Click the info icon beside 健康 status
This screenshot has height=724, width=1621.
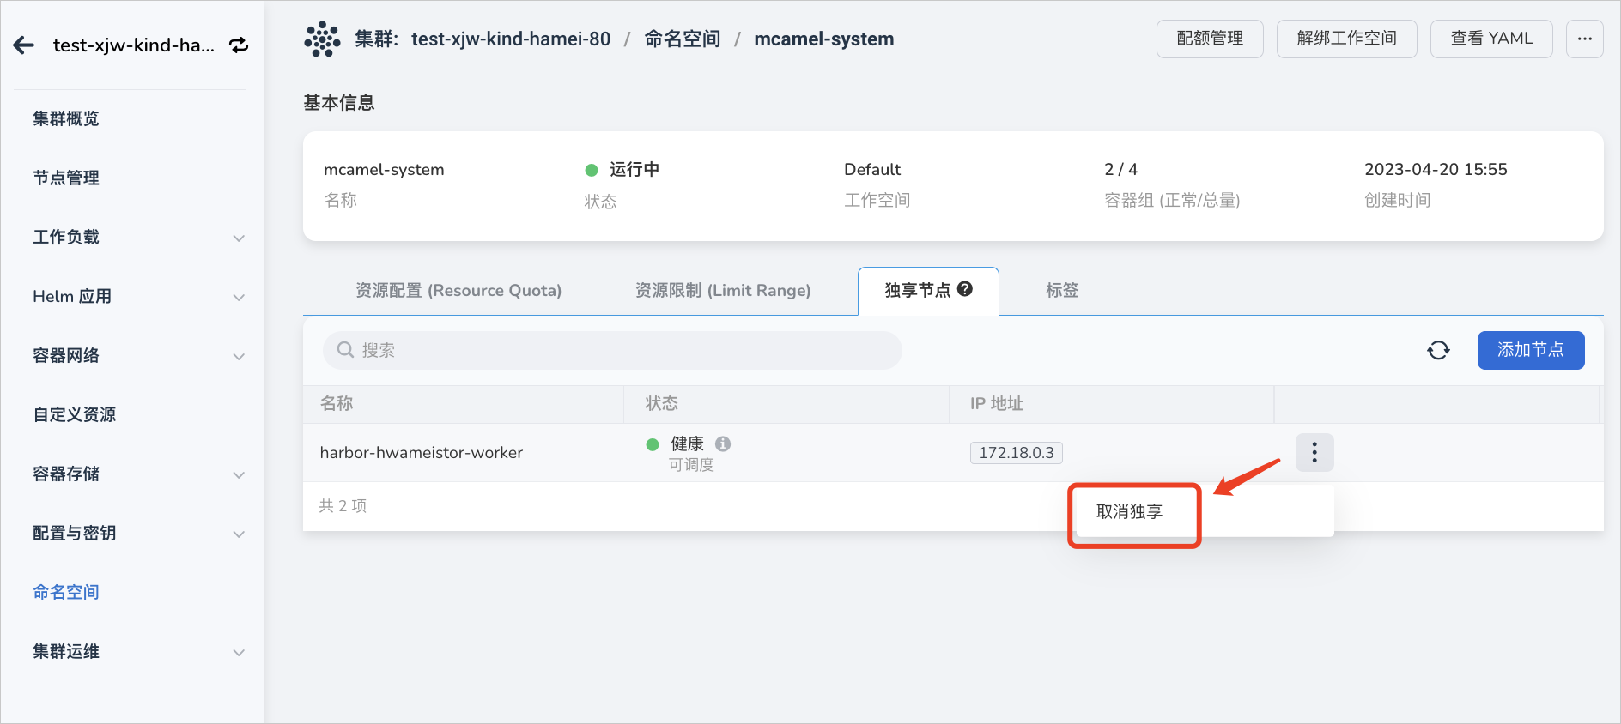click(x=723, y=443)
